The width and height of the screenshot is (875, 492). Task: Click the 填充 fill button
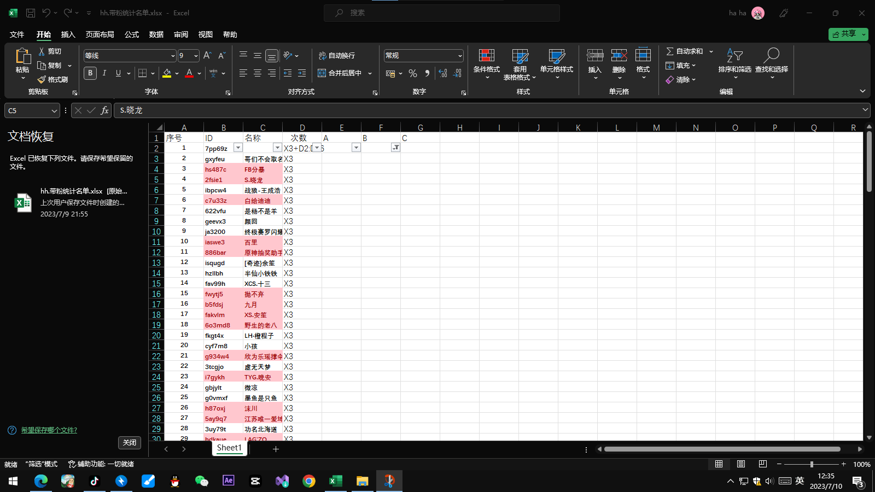pos(681,66)
